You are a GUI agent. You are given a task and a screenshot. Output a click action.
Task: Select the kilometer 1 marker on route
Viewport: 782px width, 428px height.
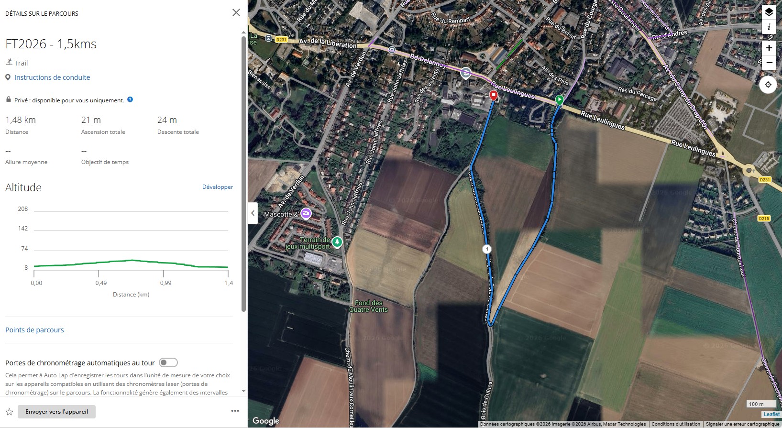[487, 249]
